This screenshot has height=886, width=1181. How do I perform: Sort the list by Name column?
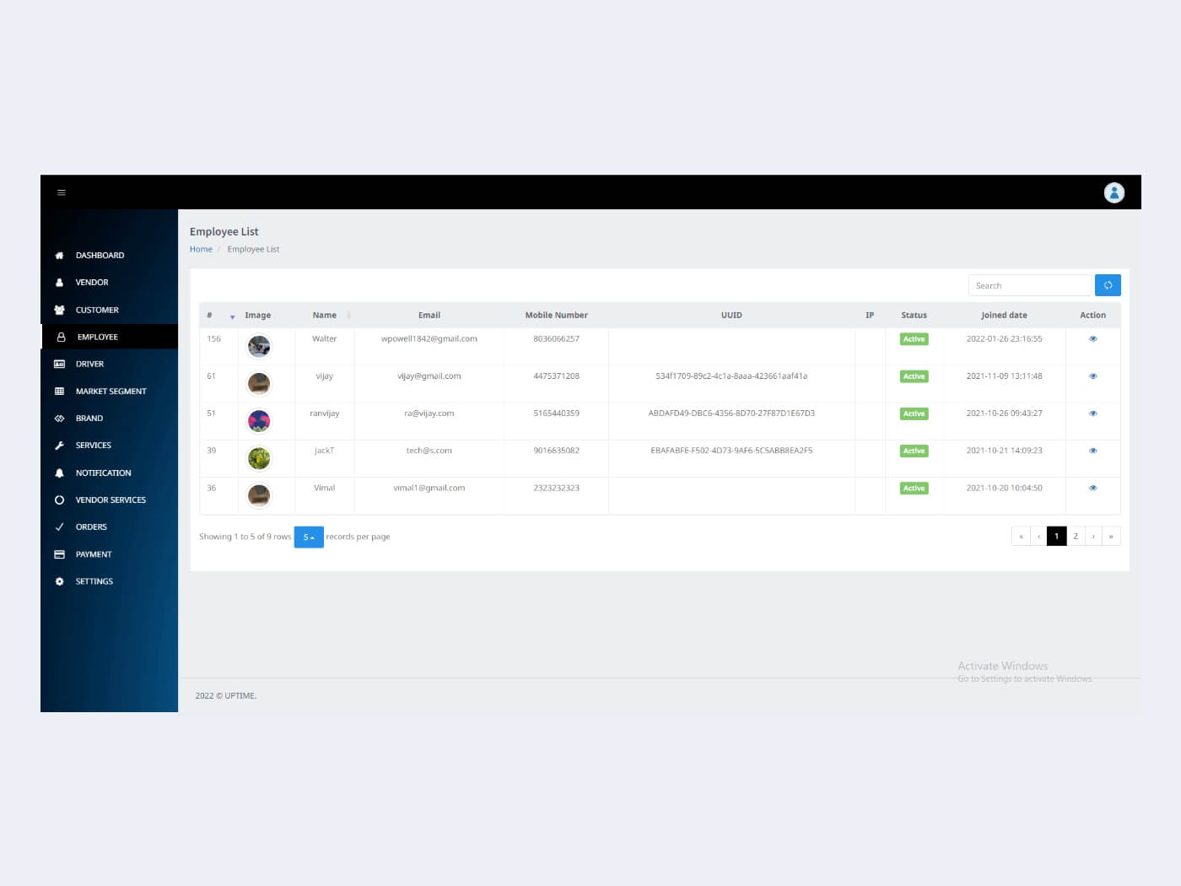click(325, 316)
